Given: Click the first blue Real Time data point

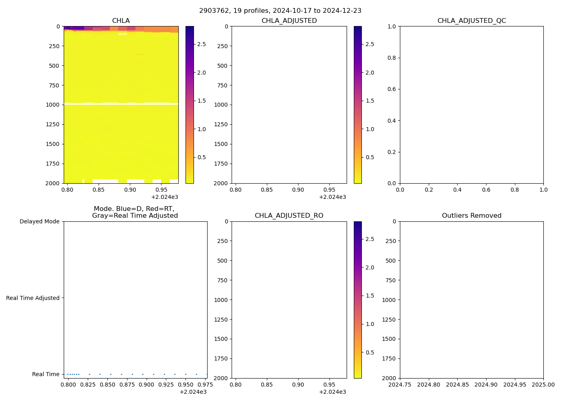Looking at the screenshot, I should point(68,374).
